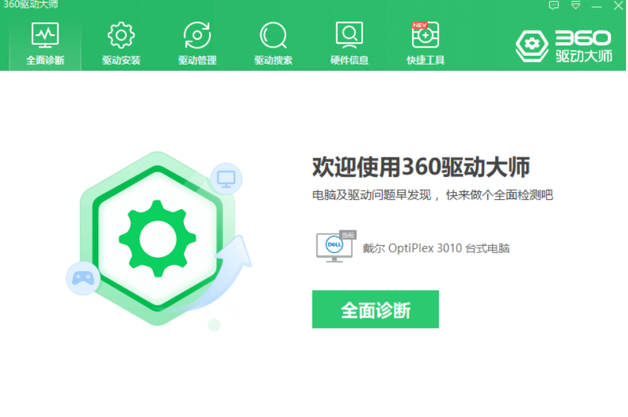Open the feedback speech-bubble icon in the title bar
628x417 pixels.
555,5
